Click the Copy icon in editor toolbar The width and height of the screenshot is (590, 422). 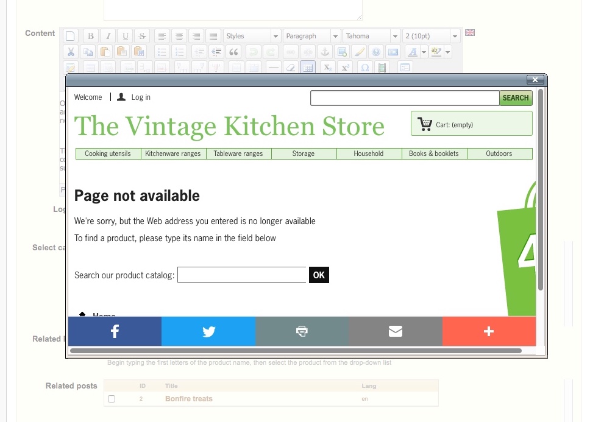point(88,52)
